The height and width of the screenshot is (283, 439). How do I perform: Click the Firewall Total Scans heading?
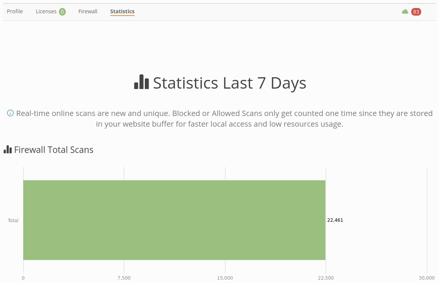[x=54, y=149]
